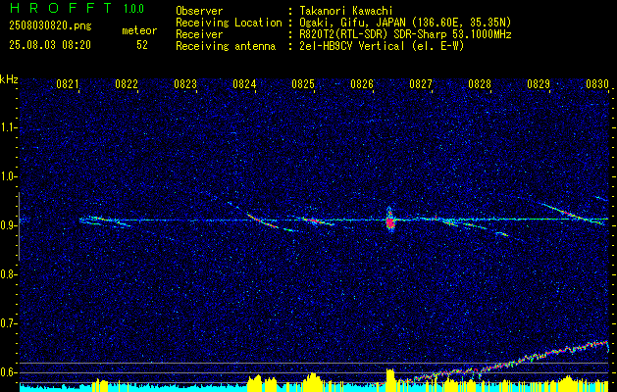Click meteor count value 52

(x=142, y=45)
